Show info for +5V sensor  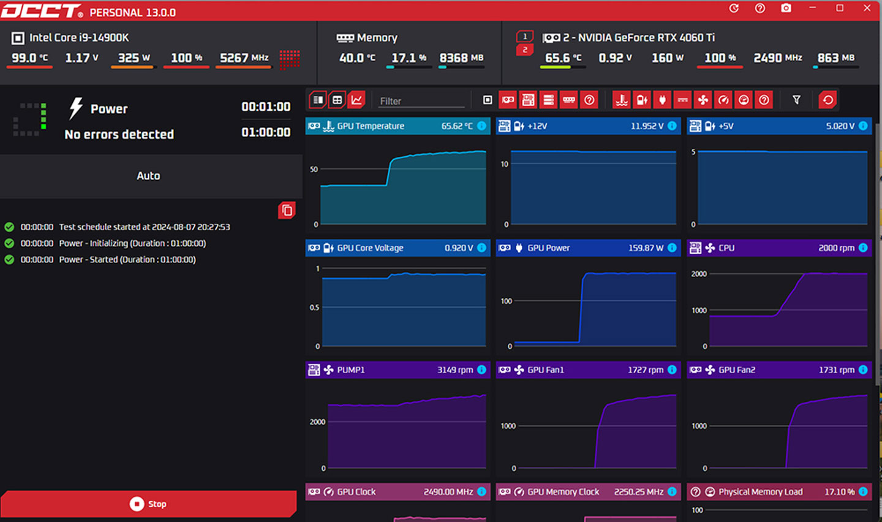click(863, 126)
